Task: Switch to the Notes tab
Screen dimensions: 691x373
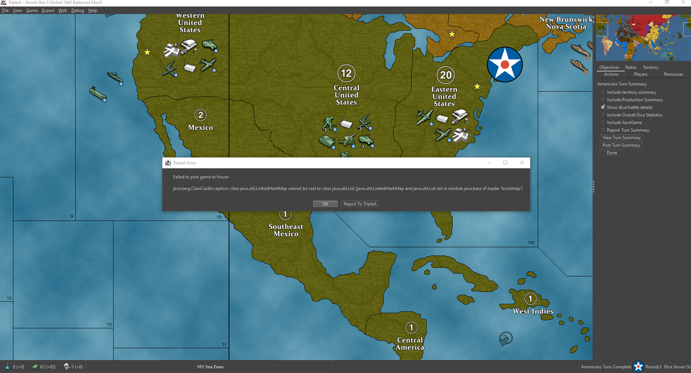Action: coord(631,67)
